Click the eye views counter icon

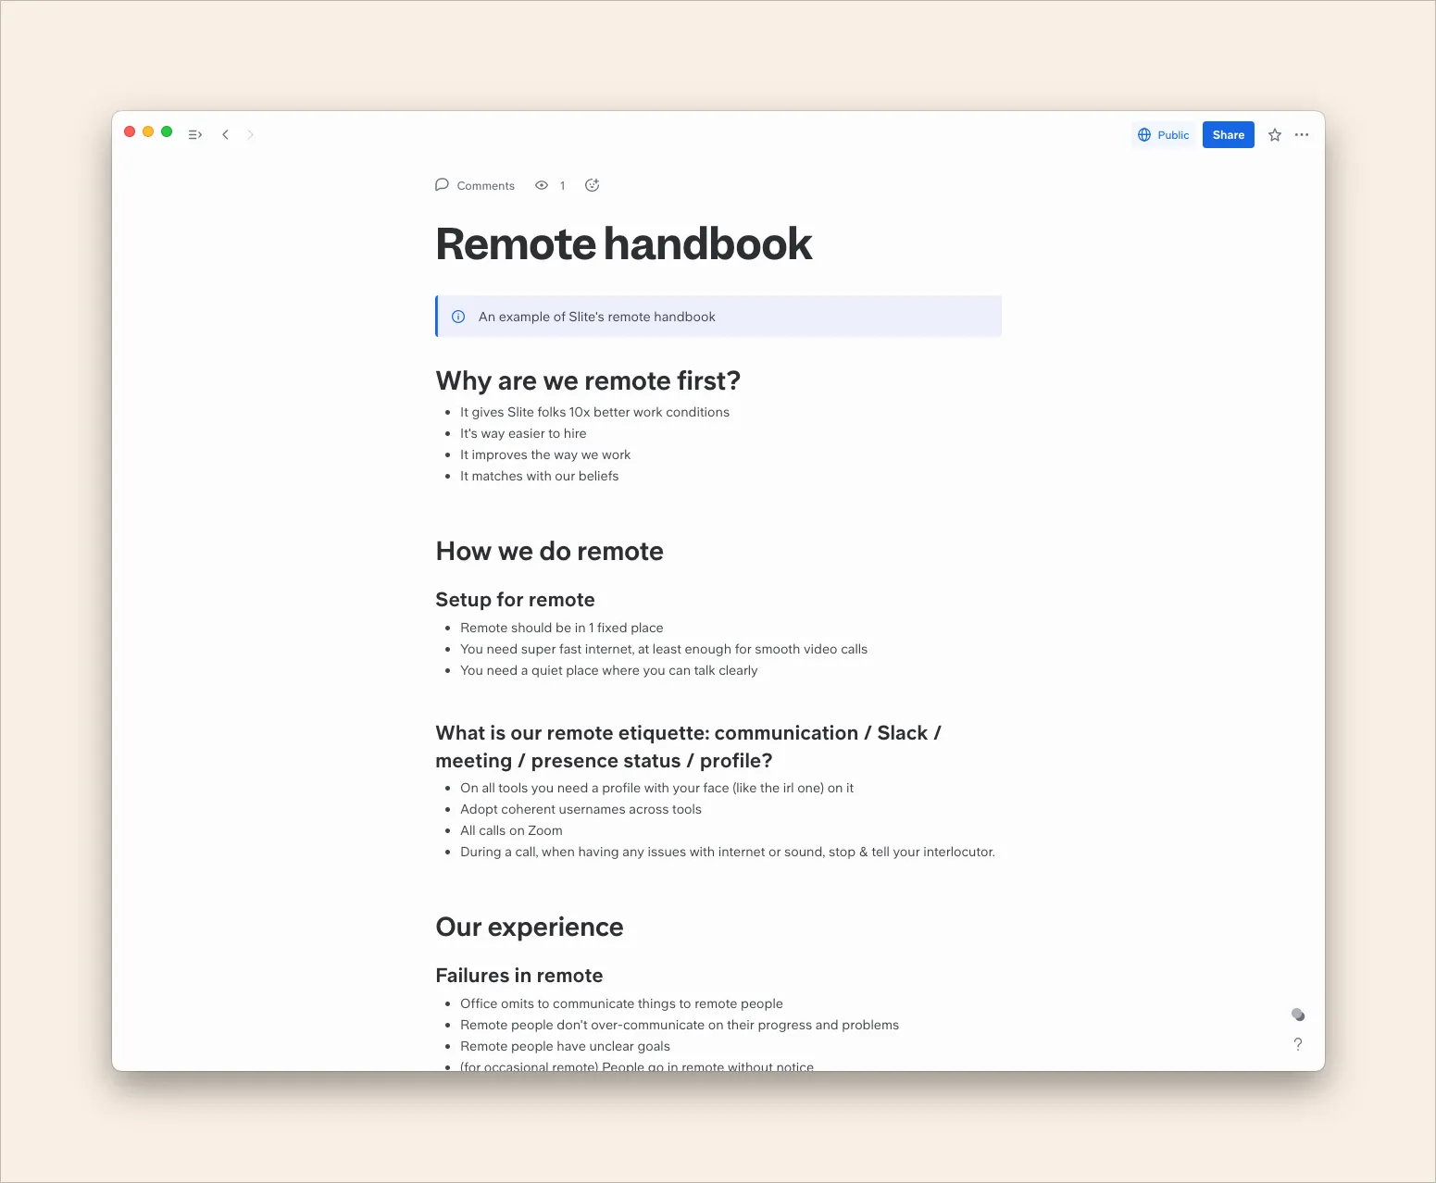tap(542, 185)
